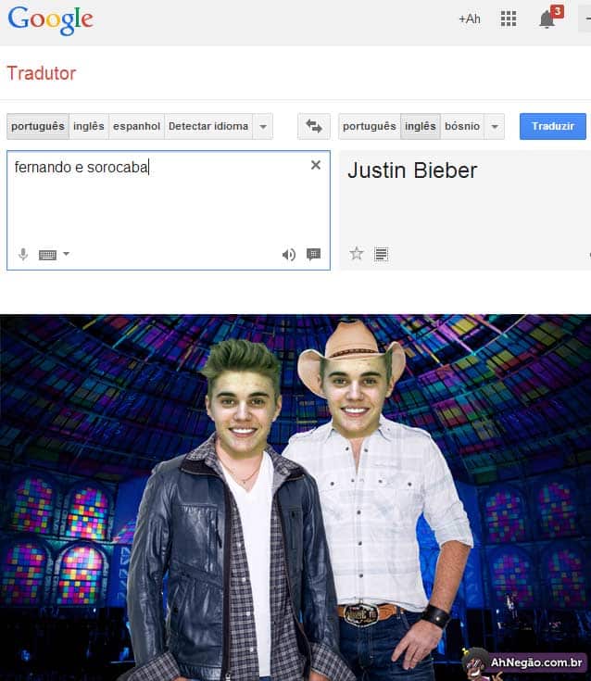Open the Google apps grid
Image resolution: width=591 pixels, height=681 pixels.
click(x=508, y=19)
